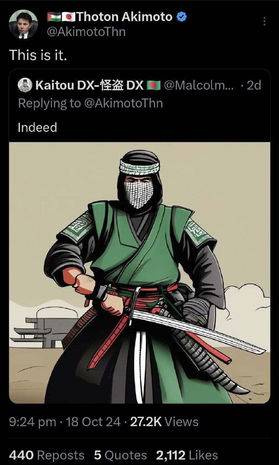Open the samurai illustration image

coord(139,272)
